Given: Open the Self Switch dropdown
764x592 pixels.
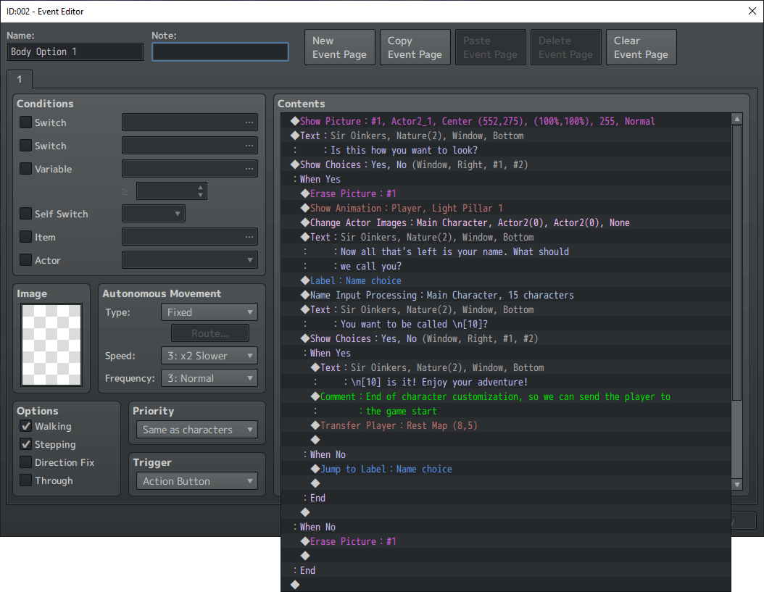Looking at the screenshot, I should (x=154, y=214).
